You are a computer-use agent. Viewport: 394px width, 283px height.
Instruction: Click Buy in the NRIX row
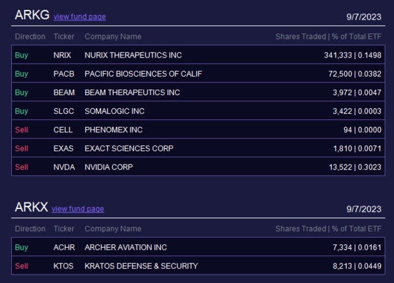pyautogui.click(x=22, y=56)
